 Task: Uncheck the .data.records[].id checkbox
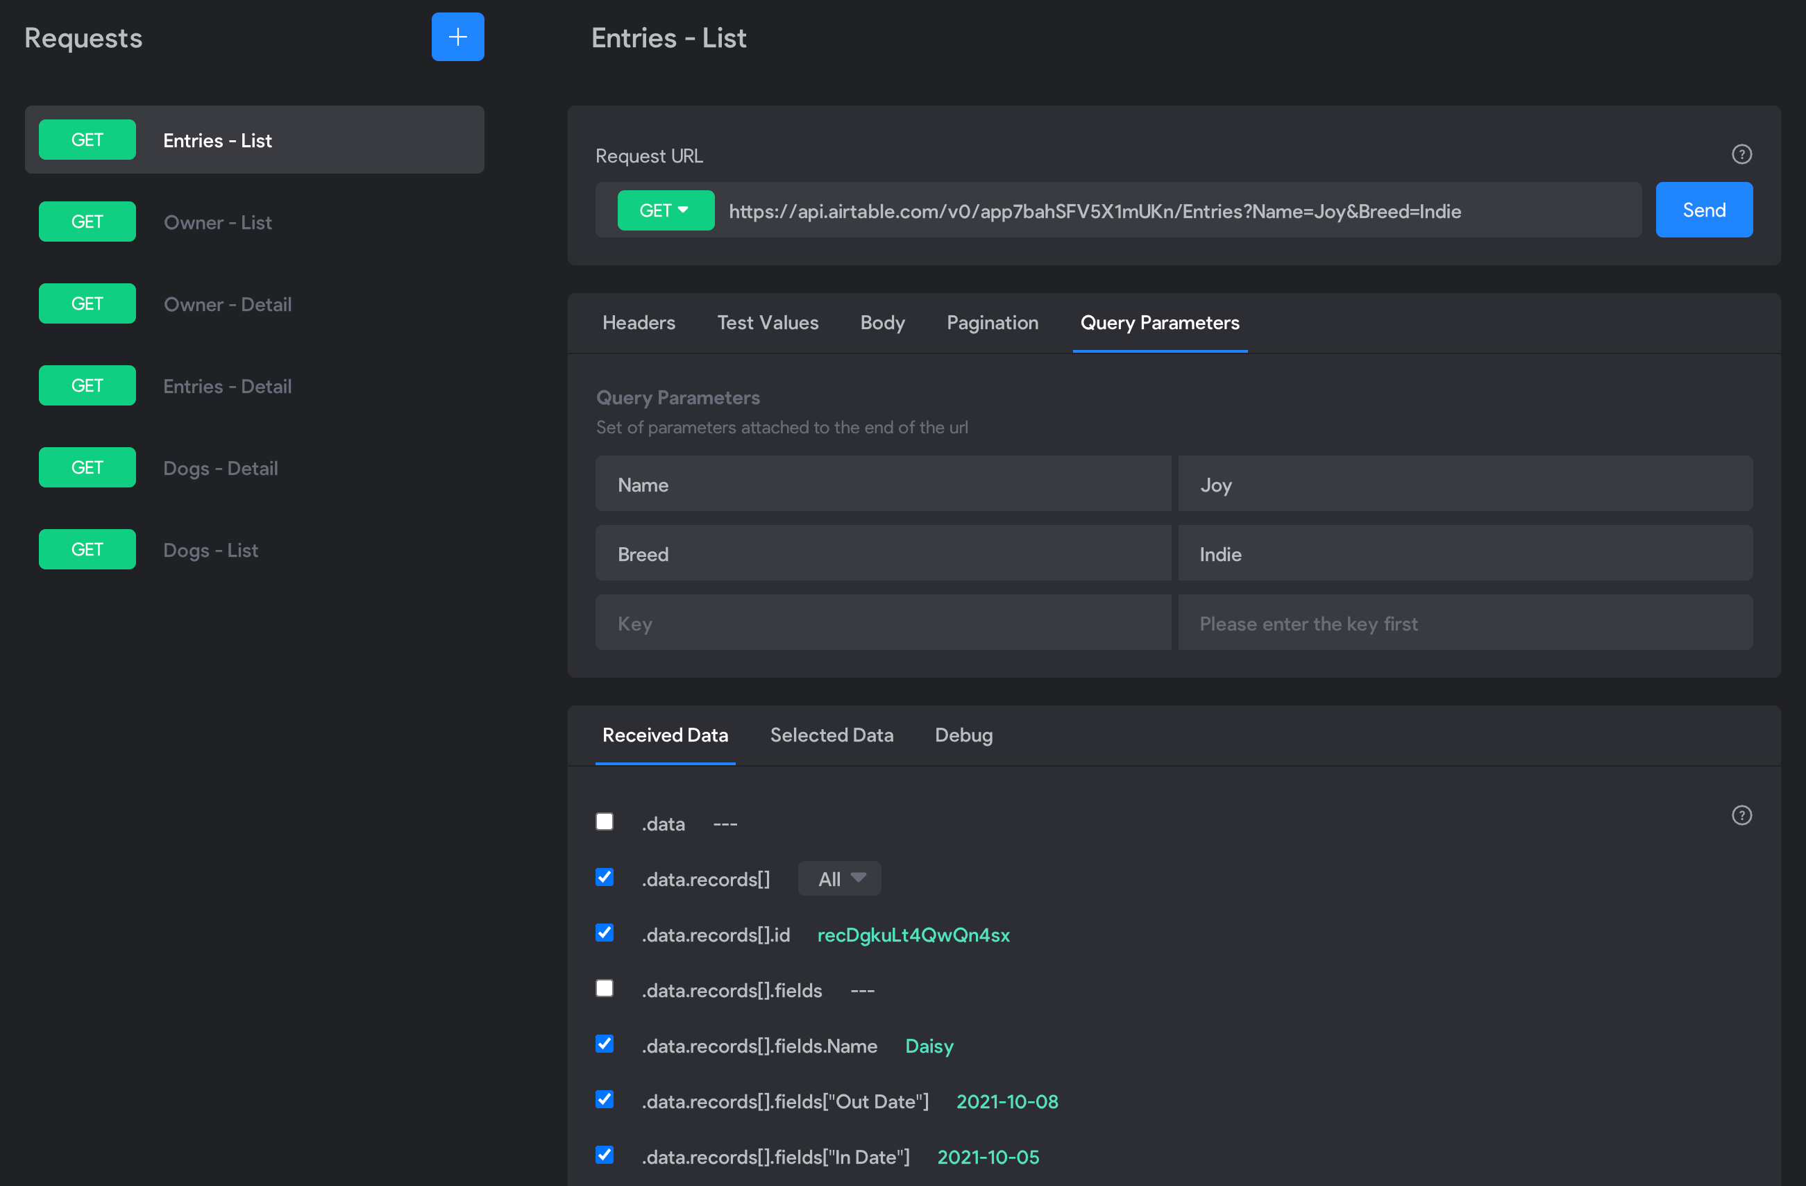(605, 933)
